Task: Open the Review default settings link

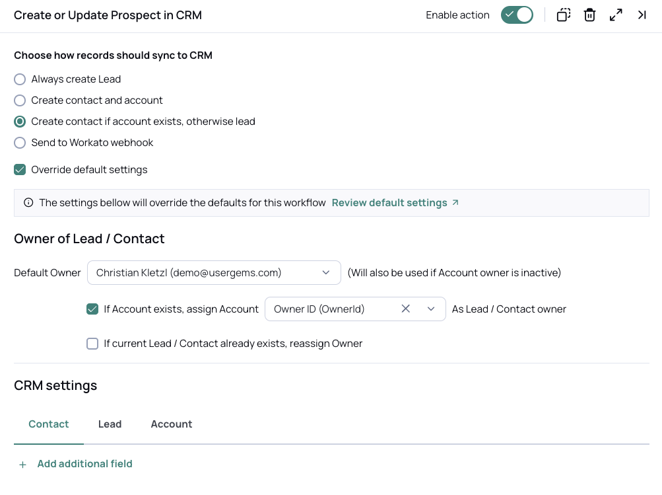Action: pyautogui.click(x=389, y=203)
